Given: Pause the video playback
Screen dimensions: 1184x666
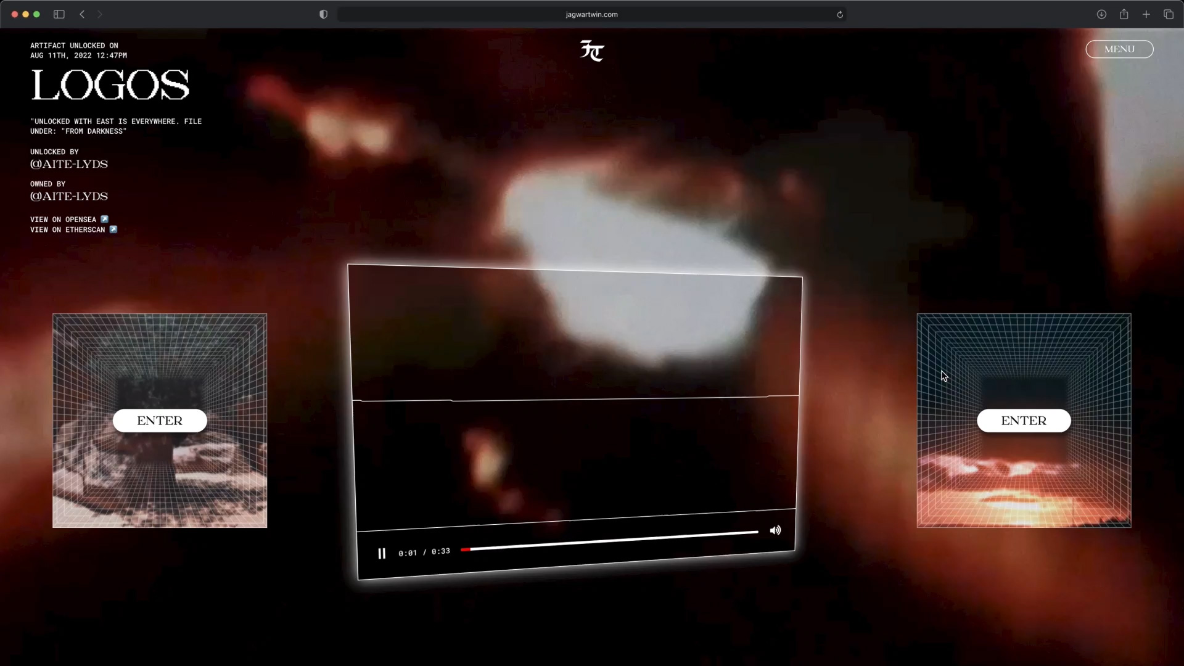Looking at the screenshot, I should [x=382, y=554].
